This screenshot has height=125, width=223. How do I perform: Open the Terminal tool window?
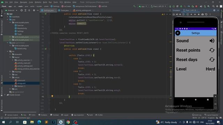click(54, 115)
